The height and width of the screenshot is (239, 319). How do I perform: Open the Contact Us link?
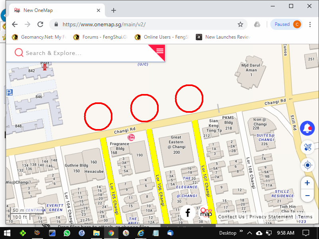point(231,217)
